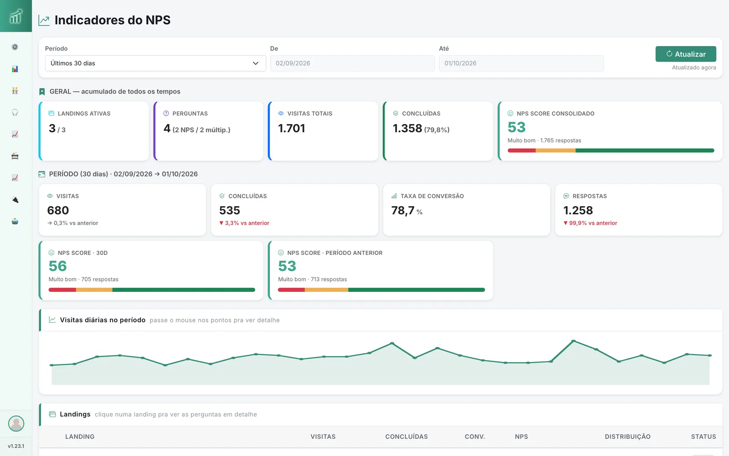
Task: Click the NPS table column header
Action: coord(521,436)
